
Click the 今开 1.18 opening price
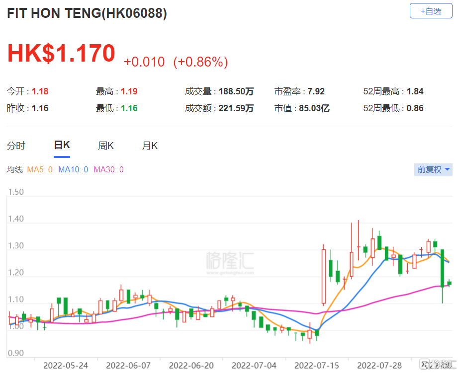click(x=27, y=91)
